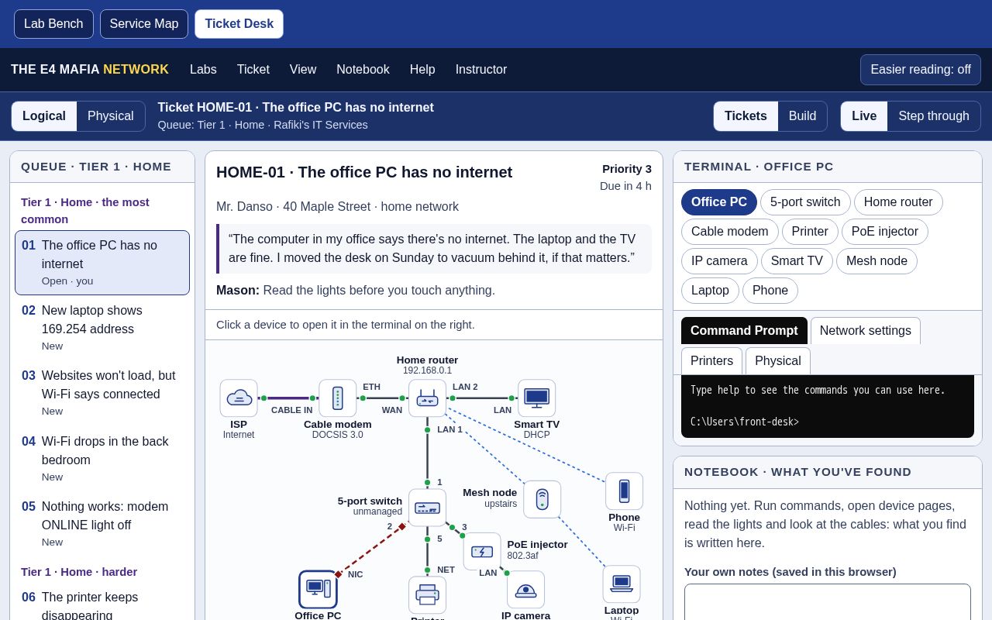Click the Phone device icon in the diagram
The image size is (992, 620).
625,491
